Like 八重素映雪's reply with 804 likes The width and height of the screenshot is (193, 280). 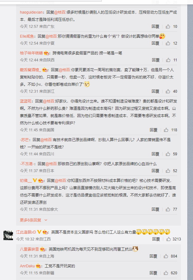[166, 256]
